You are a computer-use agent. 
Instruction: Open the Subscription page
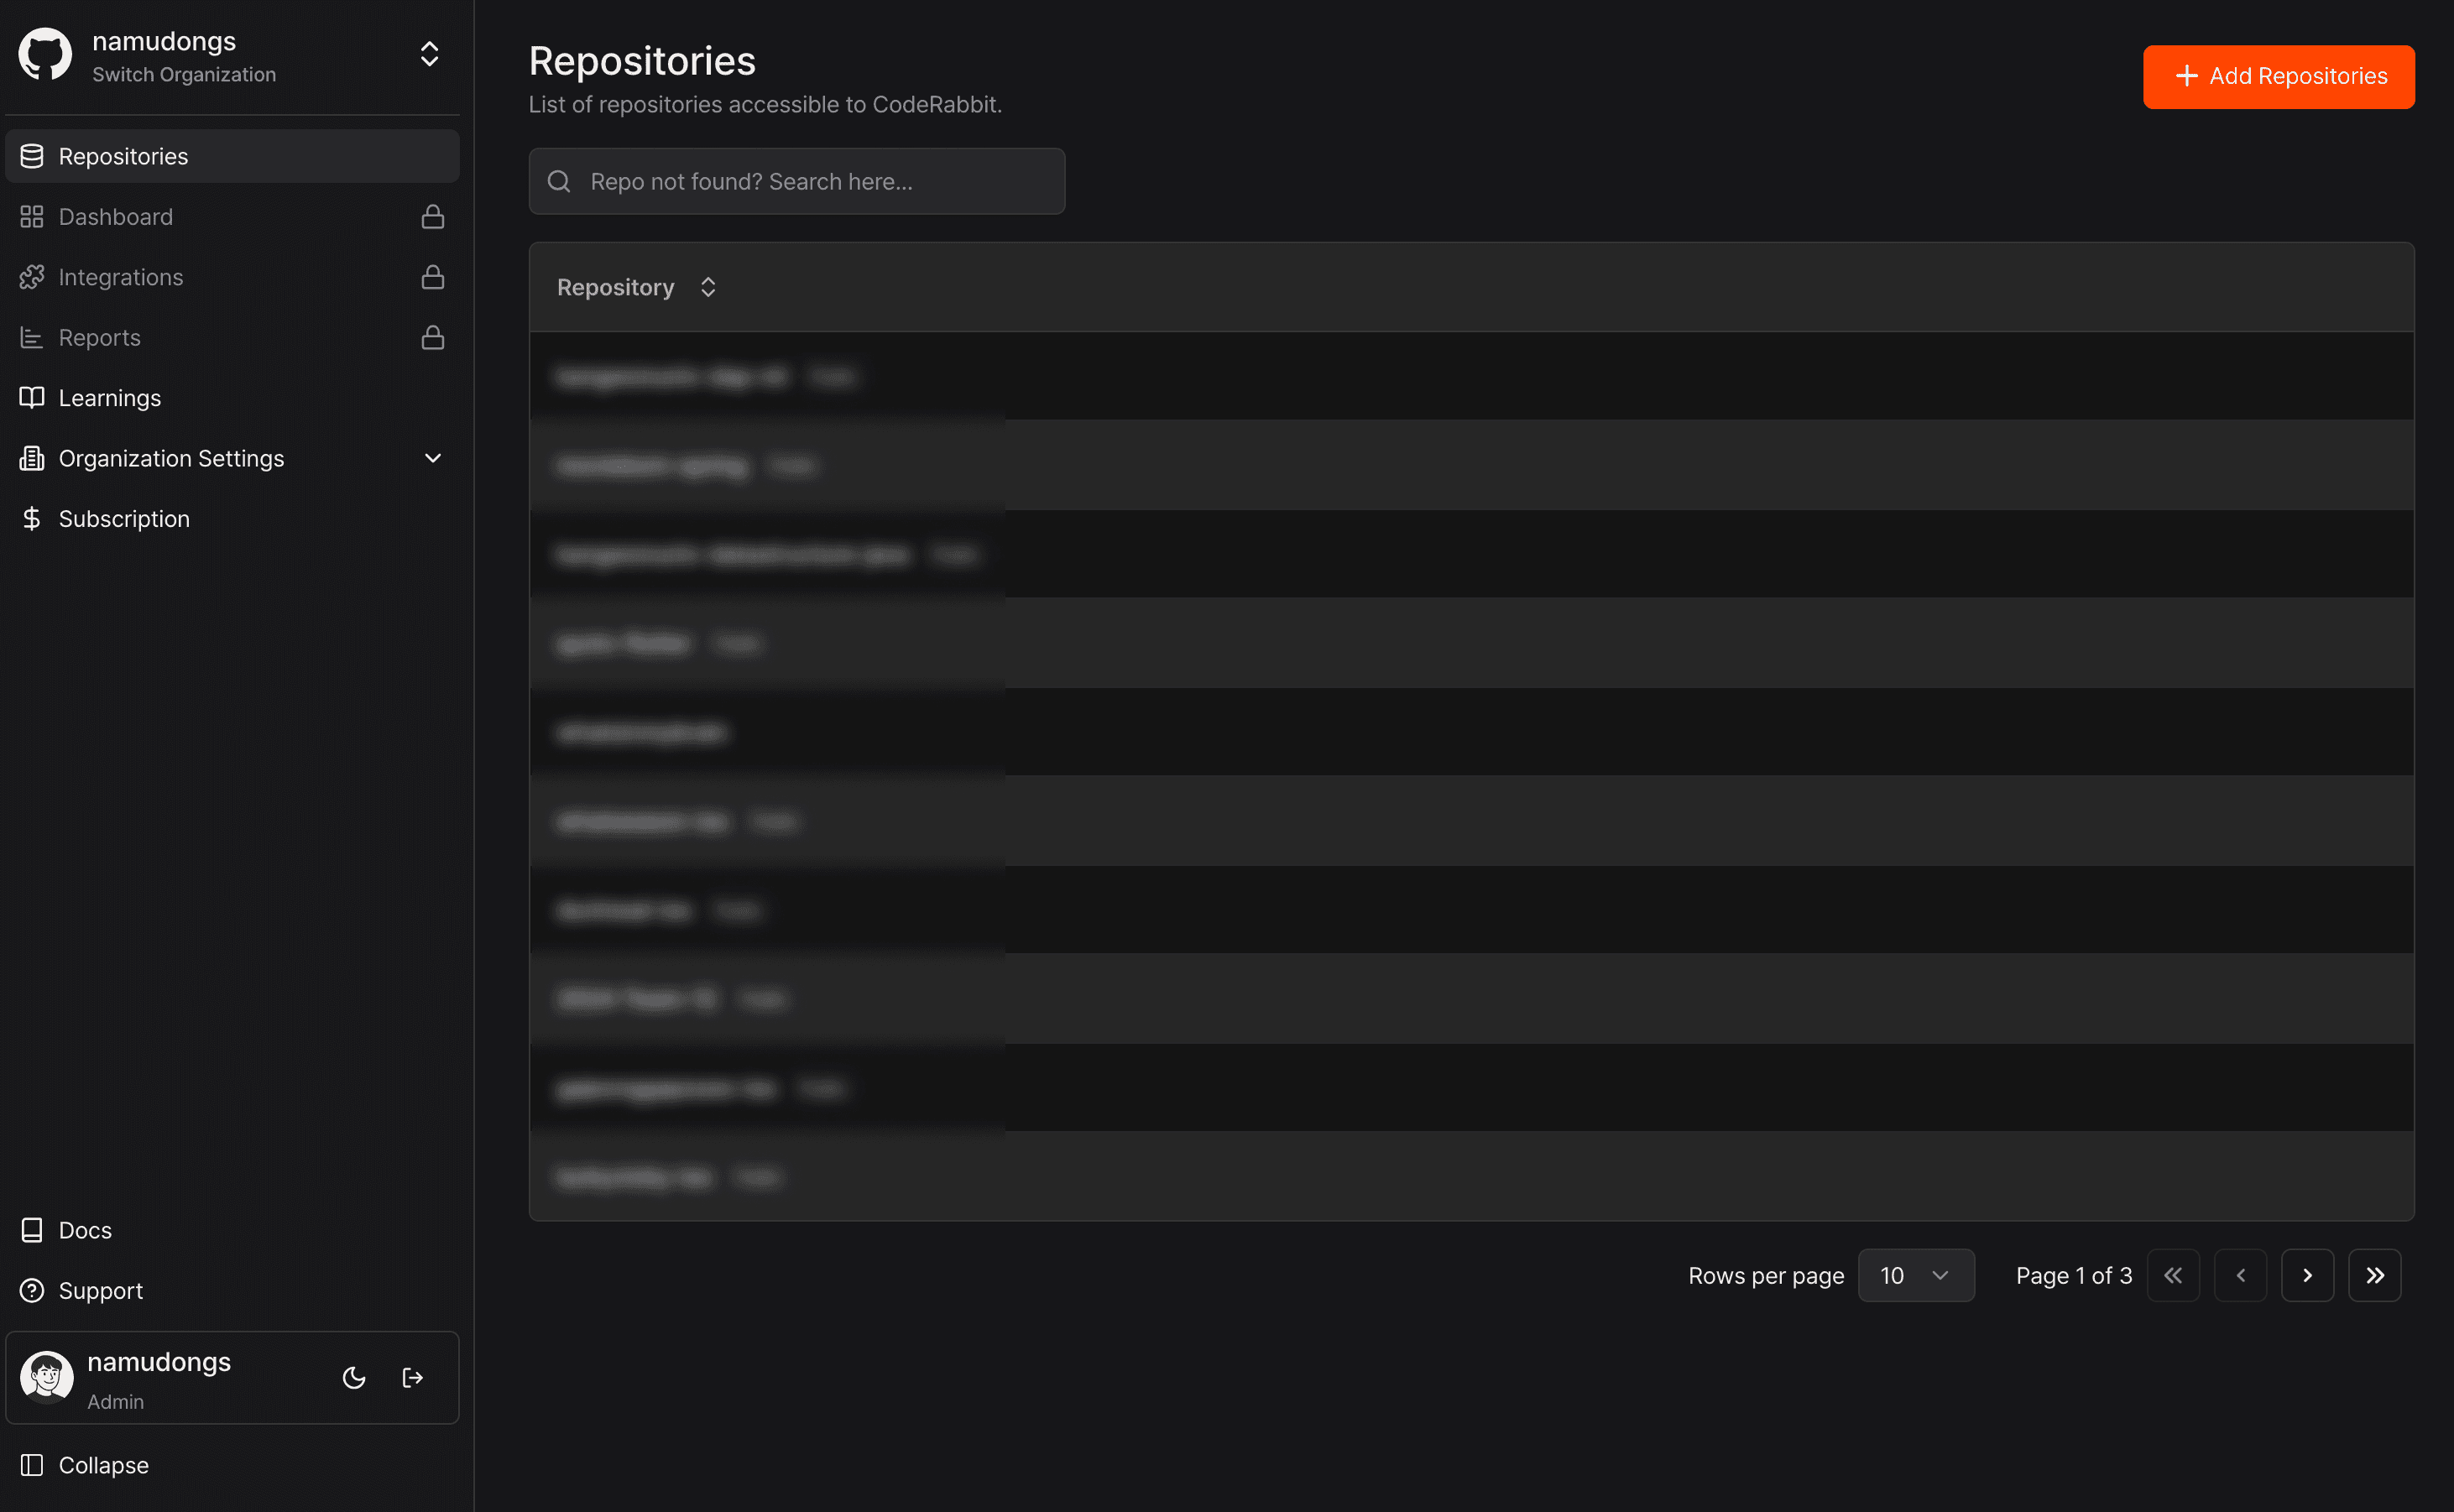124,519
